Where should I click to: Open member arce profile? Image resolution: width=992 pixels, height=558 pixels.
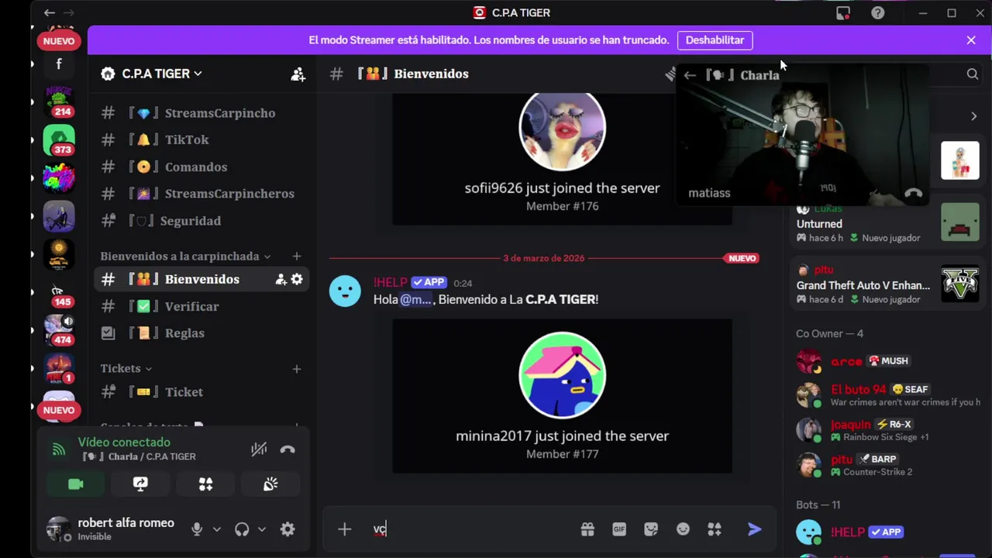coord(886,361)
